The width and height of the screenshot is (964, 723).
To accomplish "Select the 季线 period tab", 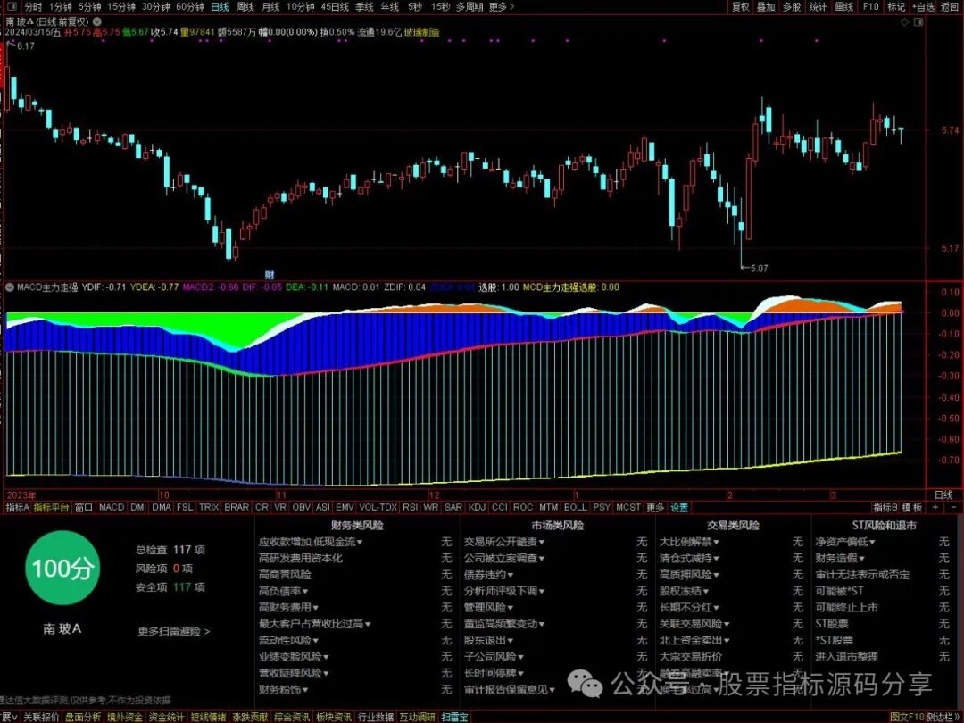I will coord(364,7).
